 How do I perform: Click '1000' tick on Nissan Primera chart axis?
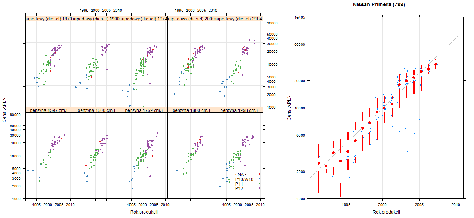pos(301,199)
